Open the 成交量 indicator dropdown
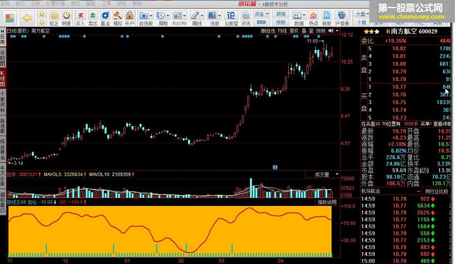455x264 pixels. [x=337, y=174]
